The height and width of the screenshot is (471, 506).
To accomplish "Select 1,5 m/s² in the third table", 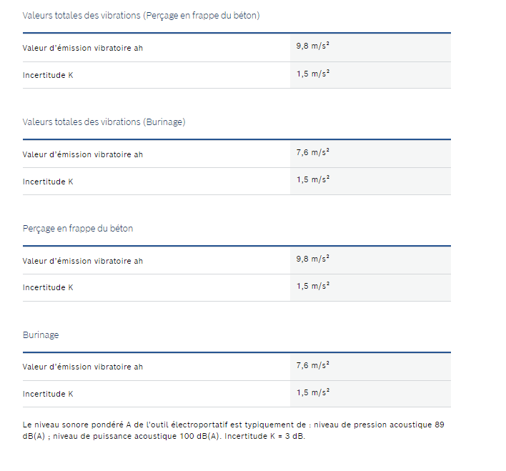I will [x=313, y=286].
